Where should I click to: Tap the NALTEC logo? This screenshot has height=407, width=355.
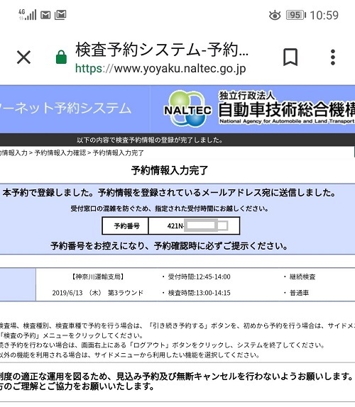(x=187, y=109)
